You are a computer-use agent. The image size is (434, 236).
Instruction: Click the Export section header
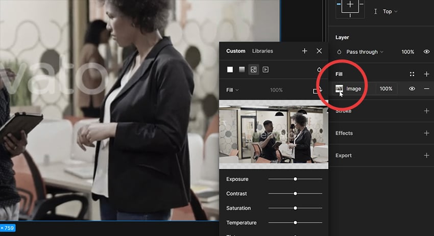344,155
